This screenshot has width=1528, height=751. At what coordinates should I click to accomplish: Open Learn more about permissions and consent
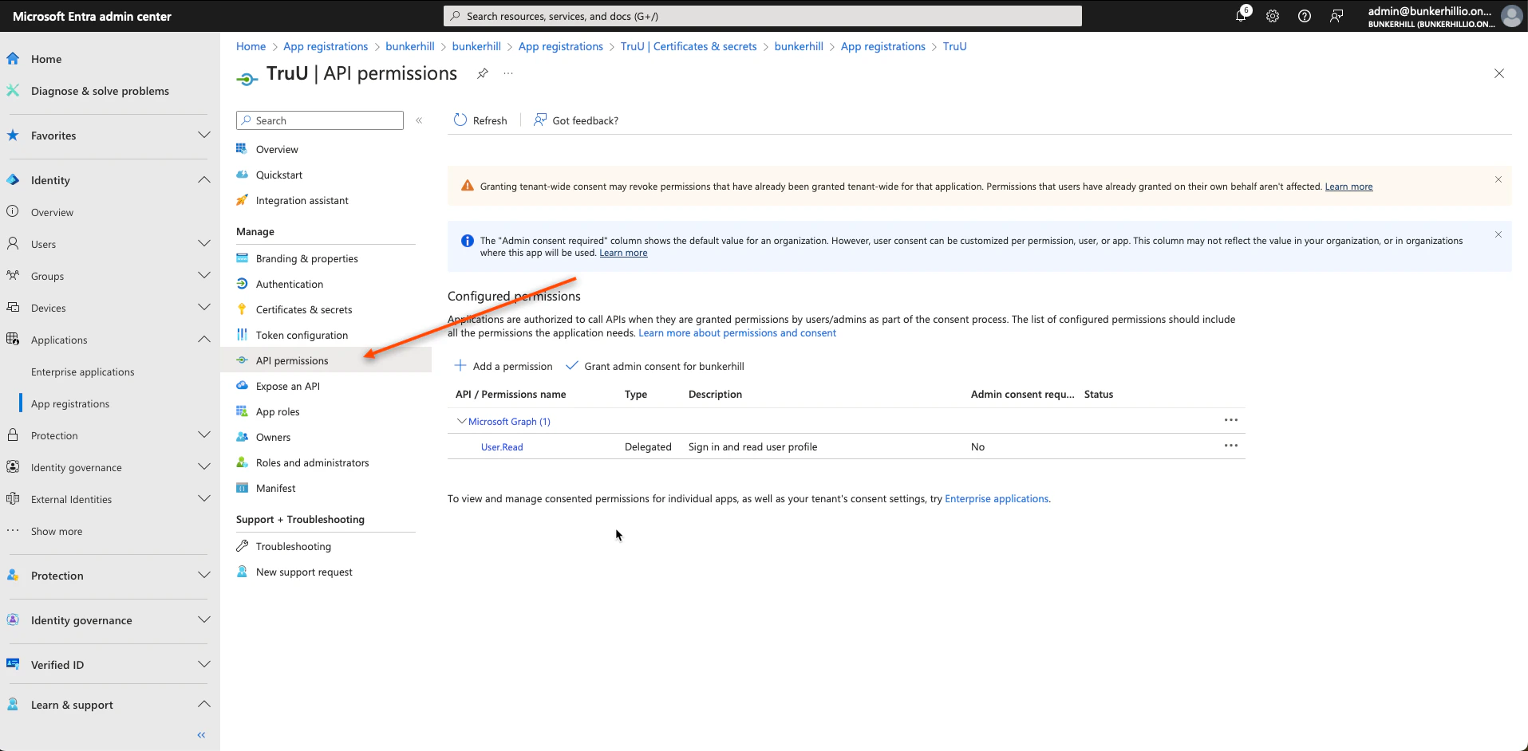tap(737, 333)
